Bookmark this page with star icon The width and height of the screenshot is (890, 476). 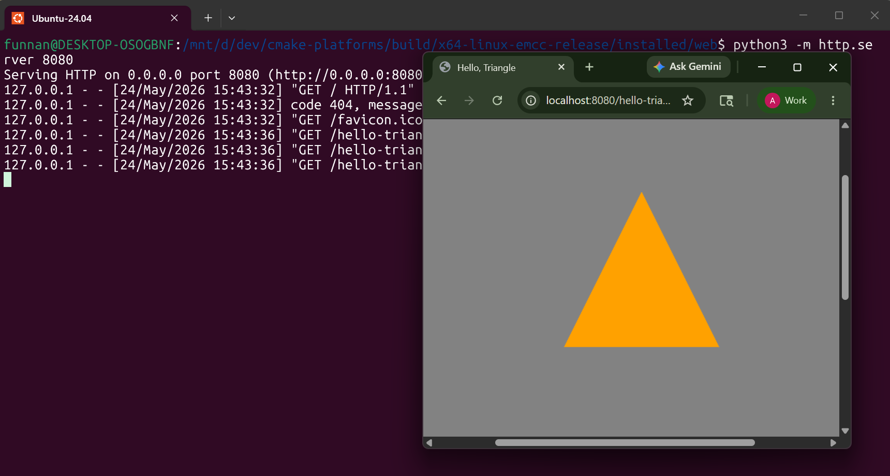coord(688,100)
